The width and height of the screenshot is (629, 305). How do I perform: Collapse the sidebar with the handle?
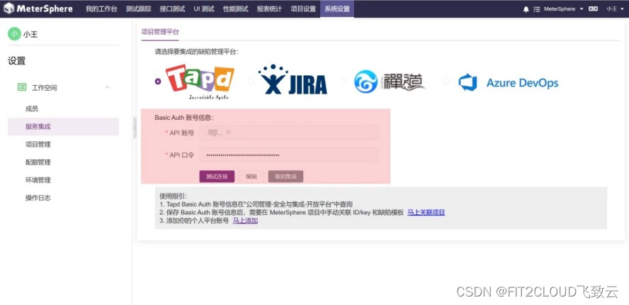[x=135, y=128]
